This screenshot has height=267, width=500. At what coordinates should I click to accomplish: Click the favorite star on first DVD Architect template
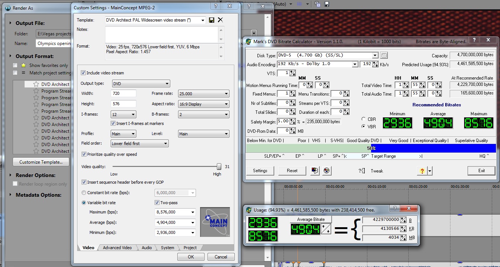[x=36, y=84]
